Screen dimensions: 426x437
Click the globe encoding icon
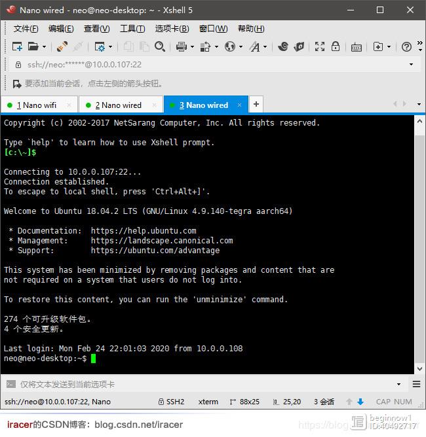[230, 46]
